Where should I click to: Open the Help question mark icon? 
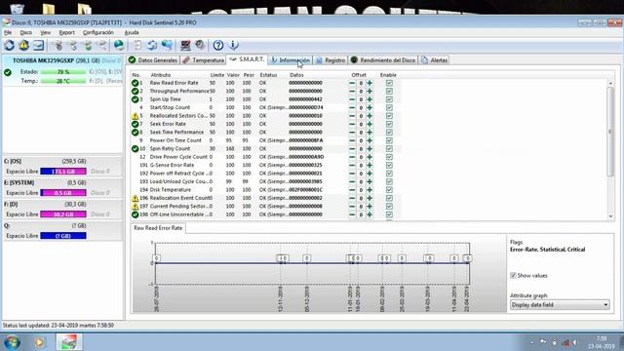[x=217, y=46]
